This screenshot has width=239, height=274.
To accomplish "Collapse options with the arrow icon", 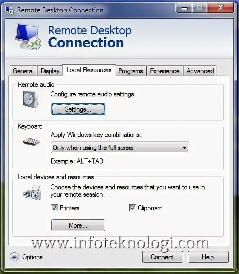I will click(x=14, y=257).
